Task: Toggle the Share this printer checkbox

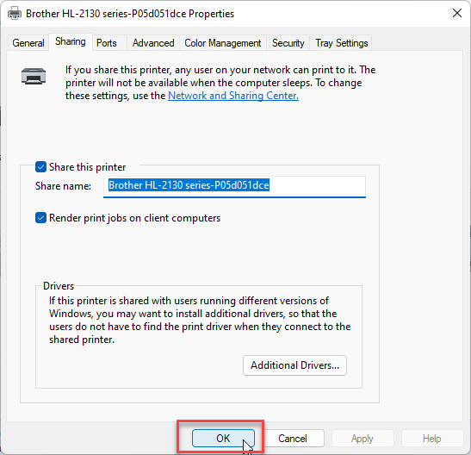Action: (x=40, y=167)
